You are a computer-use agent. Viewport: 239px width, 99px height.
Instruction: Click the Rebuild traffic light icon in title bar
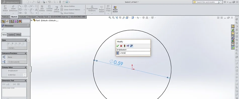(x=60, y=2)
